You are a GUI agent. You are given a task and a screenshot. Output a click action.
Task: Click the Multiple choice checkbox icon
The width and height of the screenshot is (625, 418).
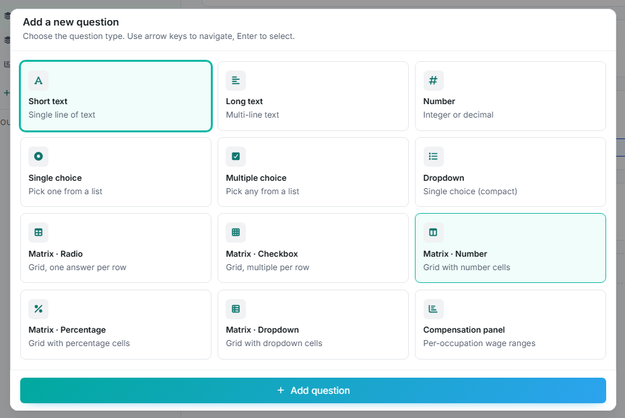(236, 157)
